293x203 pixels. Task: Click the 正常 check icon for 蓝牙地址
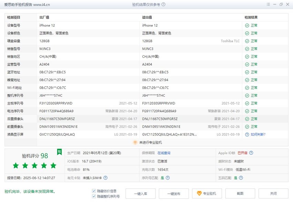[247, 72]
